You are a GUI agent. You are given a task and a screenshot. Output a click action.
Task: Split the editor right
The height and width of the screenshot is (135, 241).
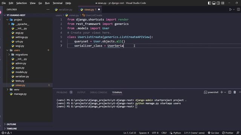(x=238, y=9)
